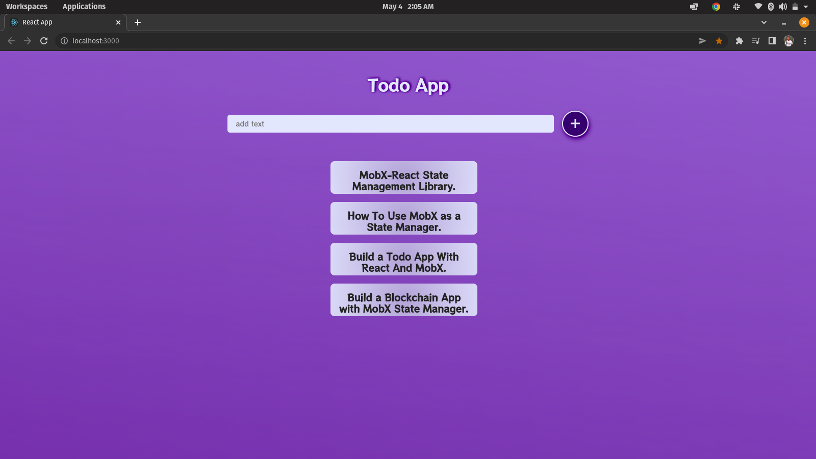Screen dimensions: 816x459
Task: Click the screen display tray icon
Action: pos(694,7)
